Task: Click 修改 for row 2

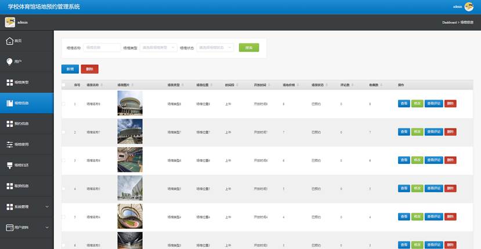Action: click(417, 131)
